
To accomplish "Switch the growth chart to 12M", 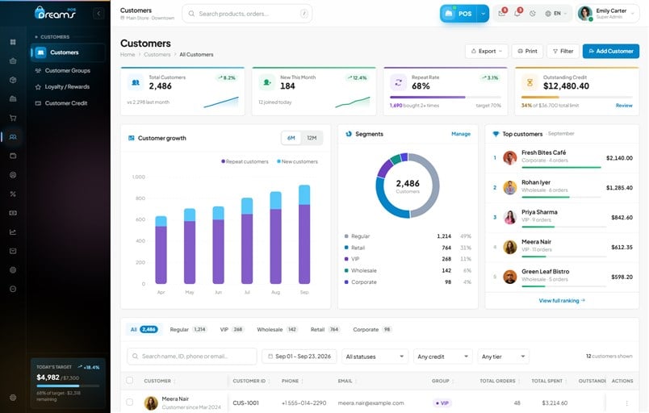I will [312, 138].
